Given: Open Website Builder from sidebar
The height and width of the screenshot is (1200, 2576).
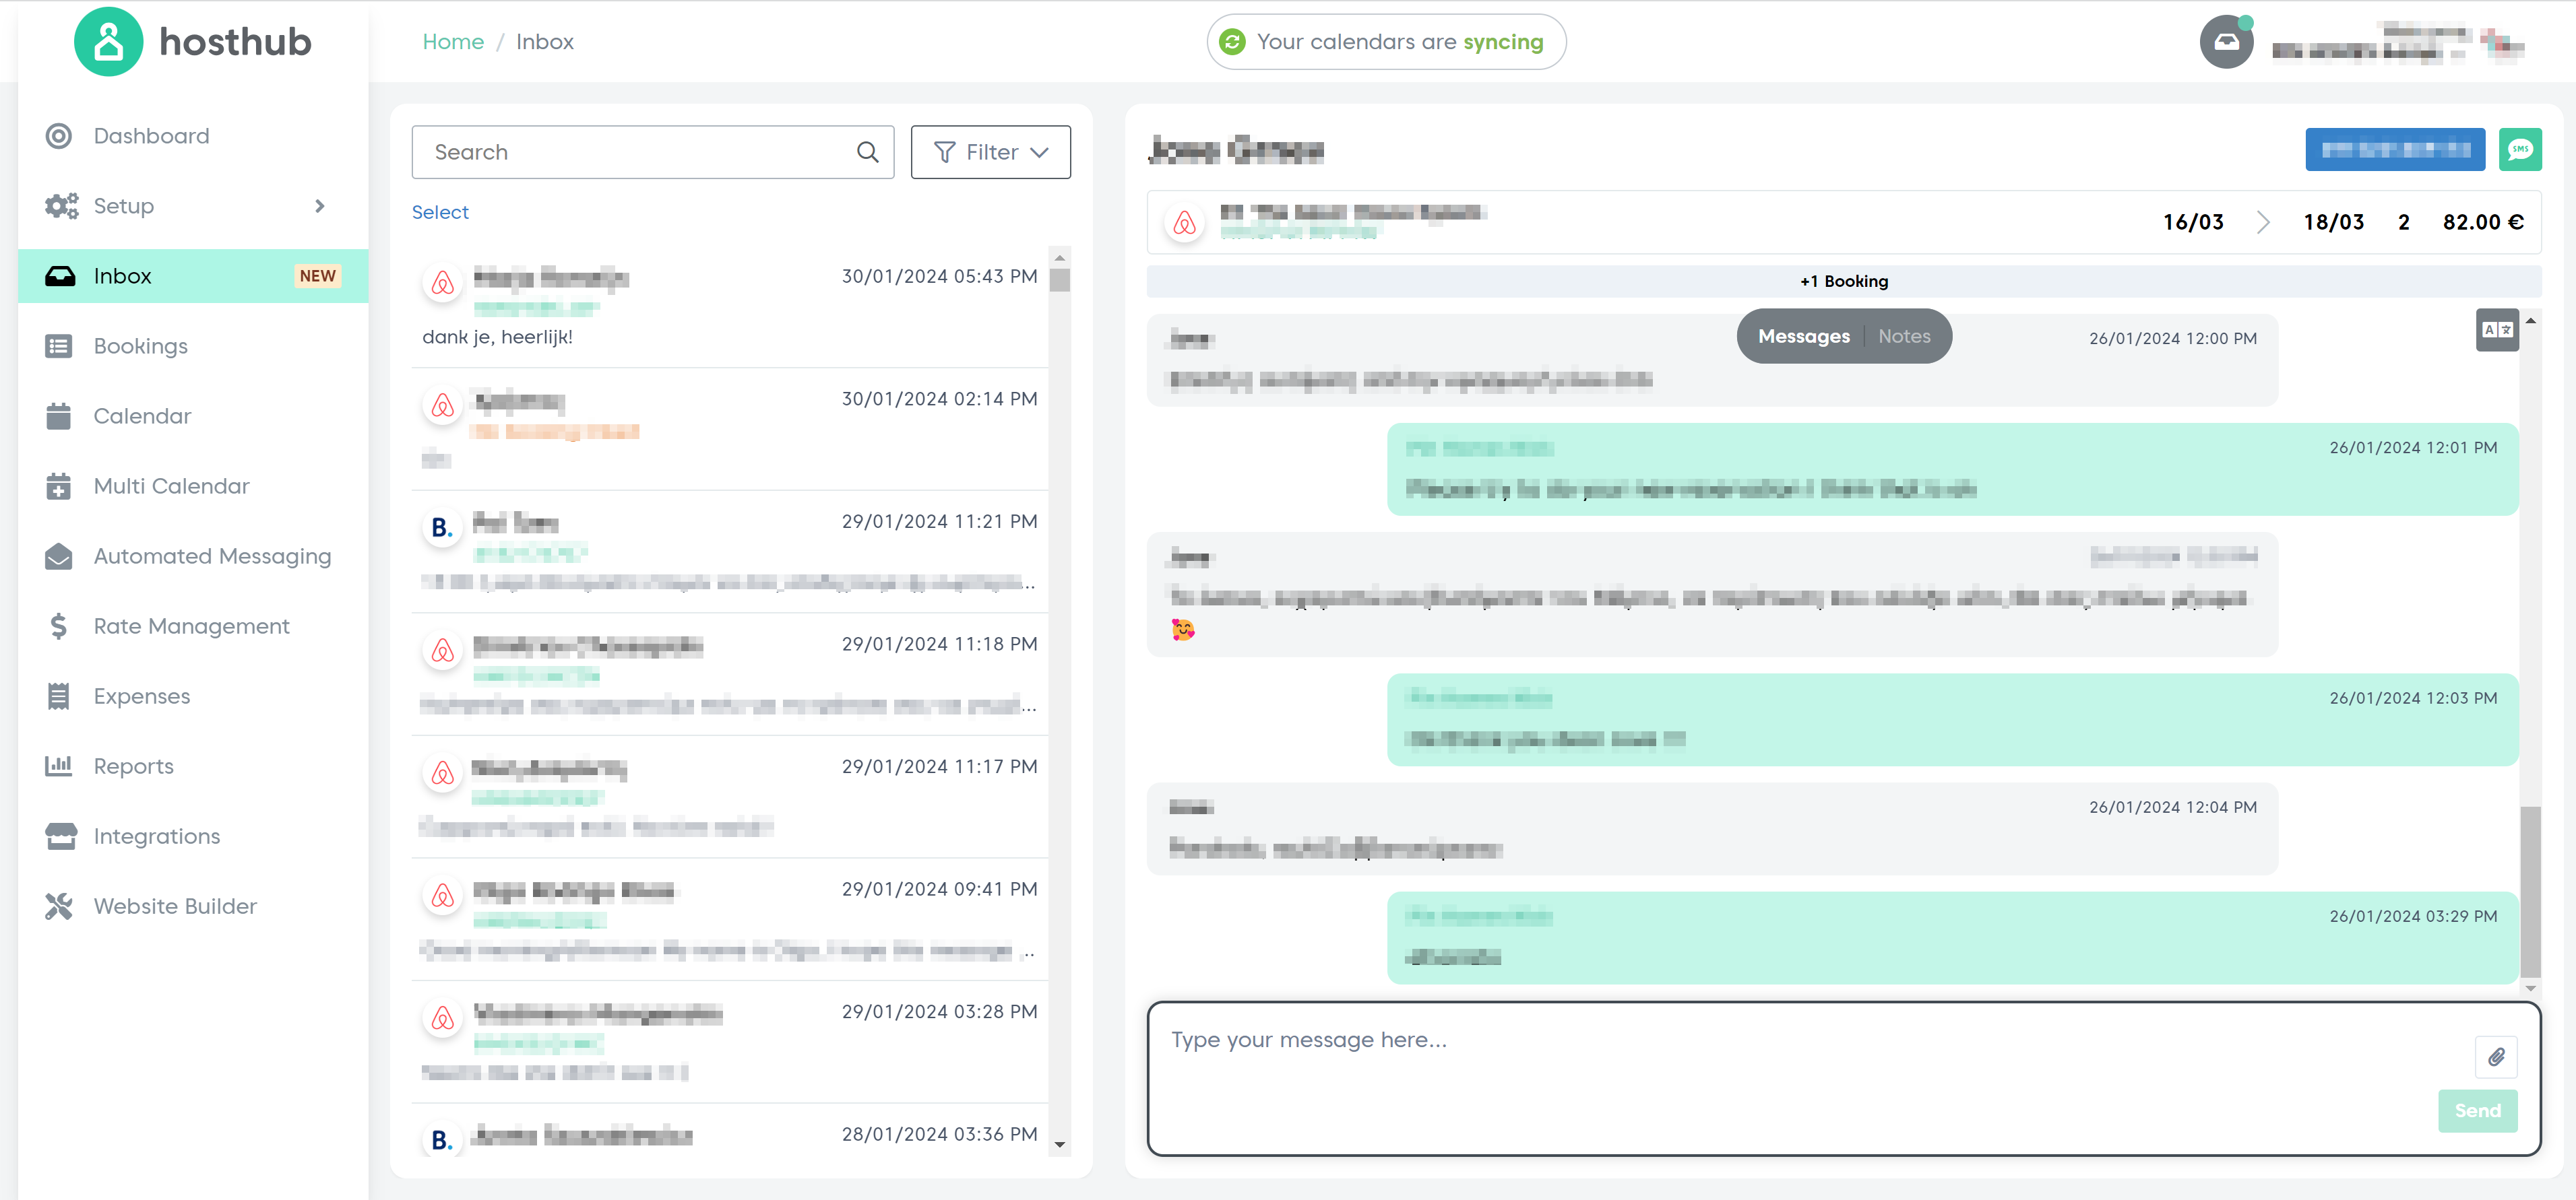Looking at the screenshot, I should click(174, 906).
